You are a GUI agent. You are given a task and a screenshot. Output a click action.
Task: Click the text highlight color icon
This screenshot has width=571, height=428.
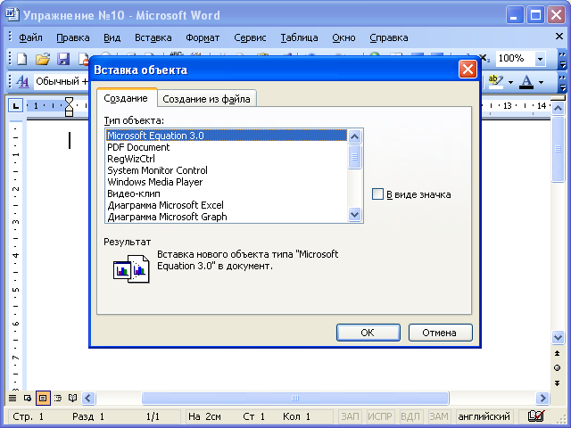click(x=495, y=81)
